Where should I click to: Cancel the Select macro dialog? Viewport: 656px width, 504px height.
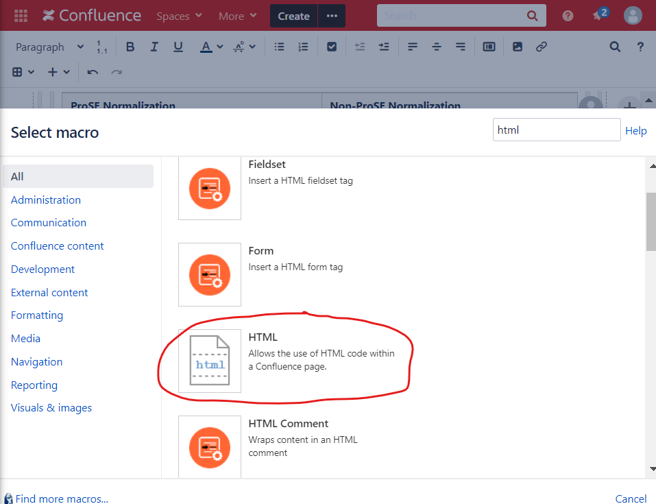tap(631, 499)
